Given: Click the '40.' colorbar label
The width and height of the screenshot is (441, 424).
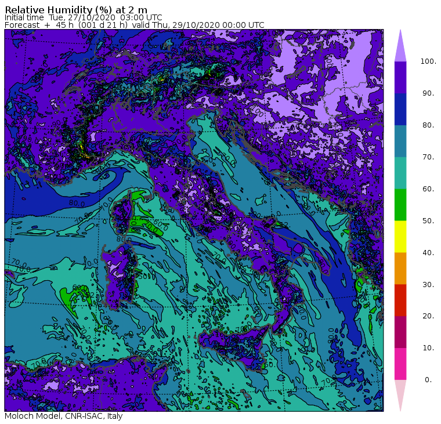Looking at the screenshot, I should point(428,252).
